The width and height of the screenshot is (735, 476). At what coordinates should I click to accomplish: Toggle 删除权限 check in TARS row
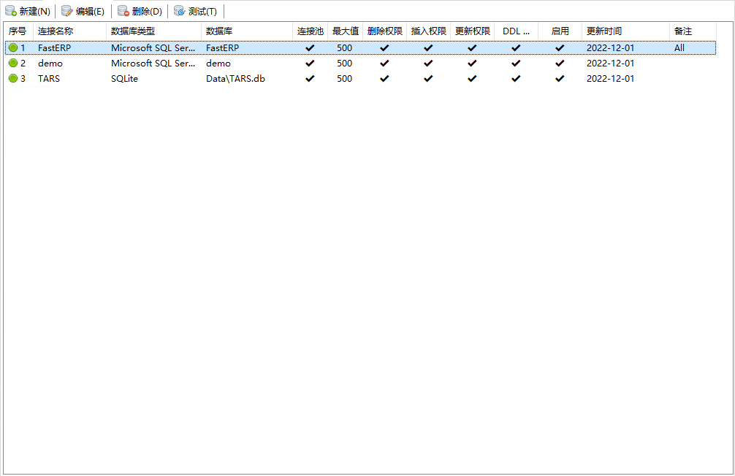pyautogui.click(x=384, y=79)
